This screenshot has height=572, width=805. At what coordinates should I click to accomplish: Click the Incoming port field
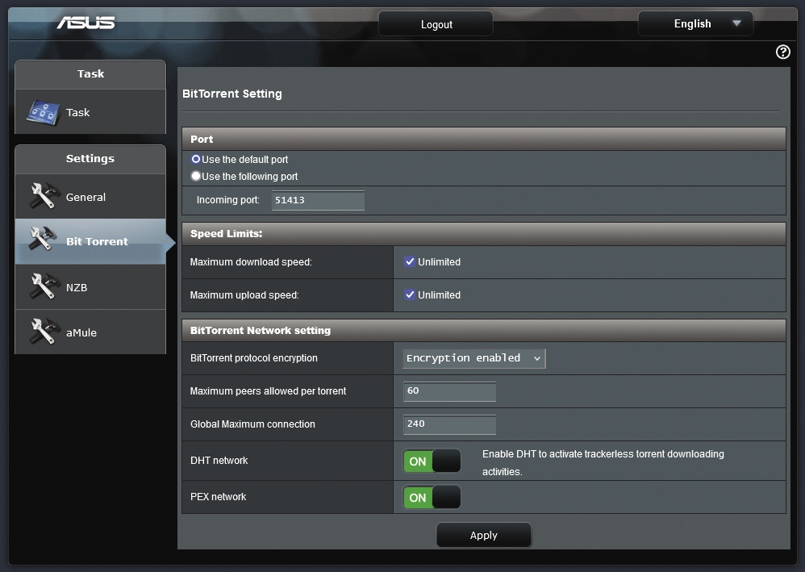pos(318,200)
